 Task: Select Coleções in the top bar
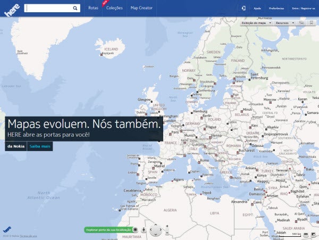click(x=114, y=9)
